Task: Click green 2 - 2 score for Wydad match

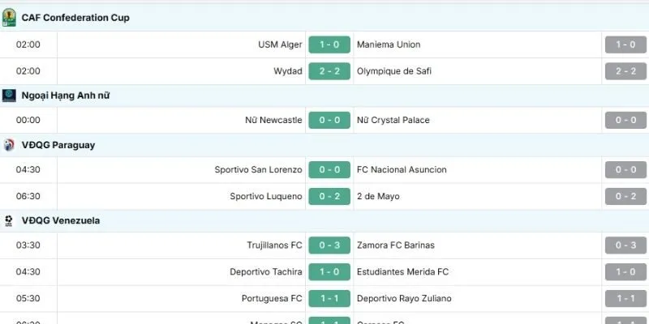Action: 328,71
